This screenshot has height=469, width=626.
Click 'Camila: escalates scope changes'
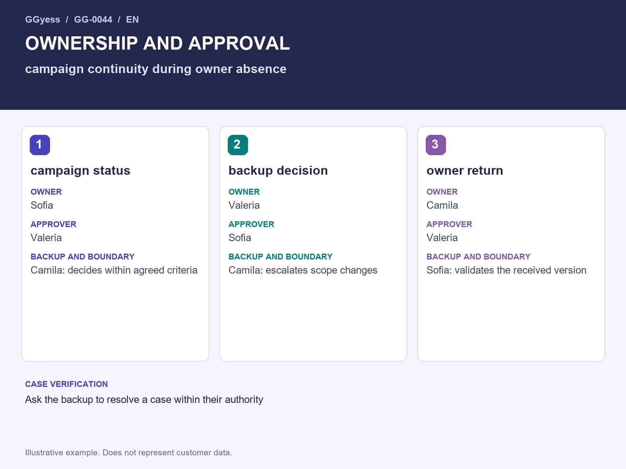click(303, 270)
